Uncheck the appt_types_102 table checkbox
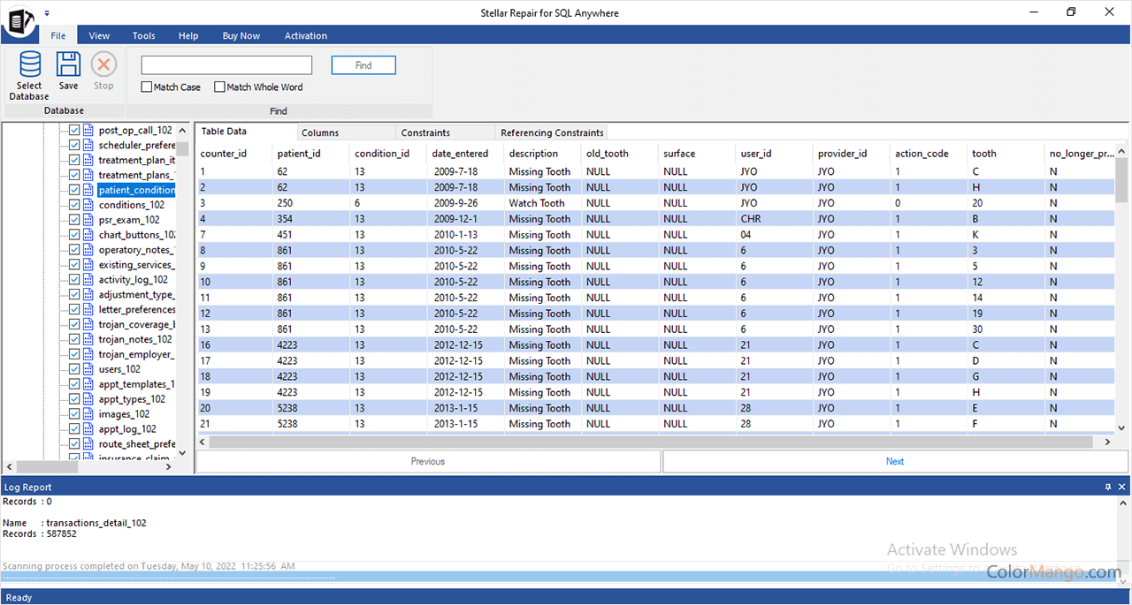Viewport: 1132px width, 605px height. [x=74, y=398]
